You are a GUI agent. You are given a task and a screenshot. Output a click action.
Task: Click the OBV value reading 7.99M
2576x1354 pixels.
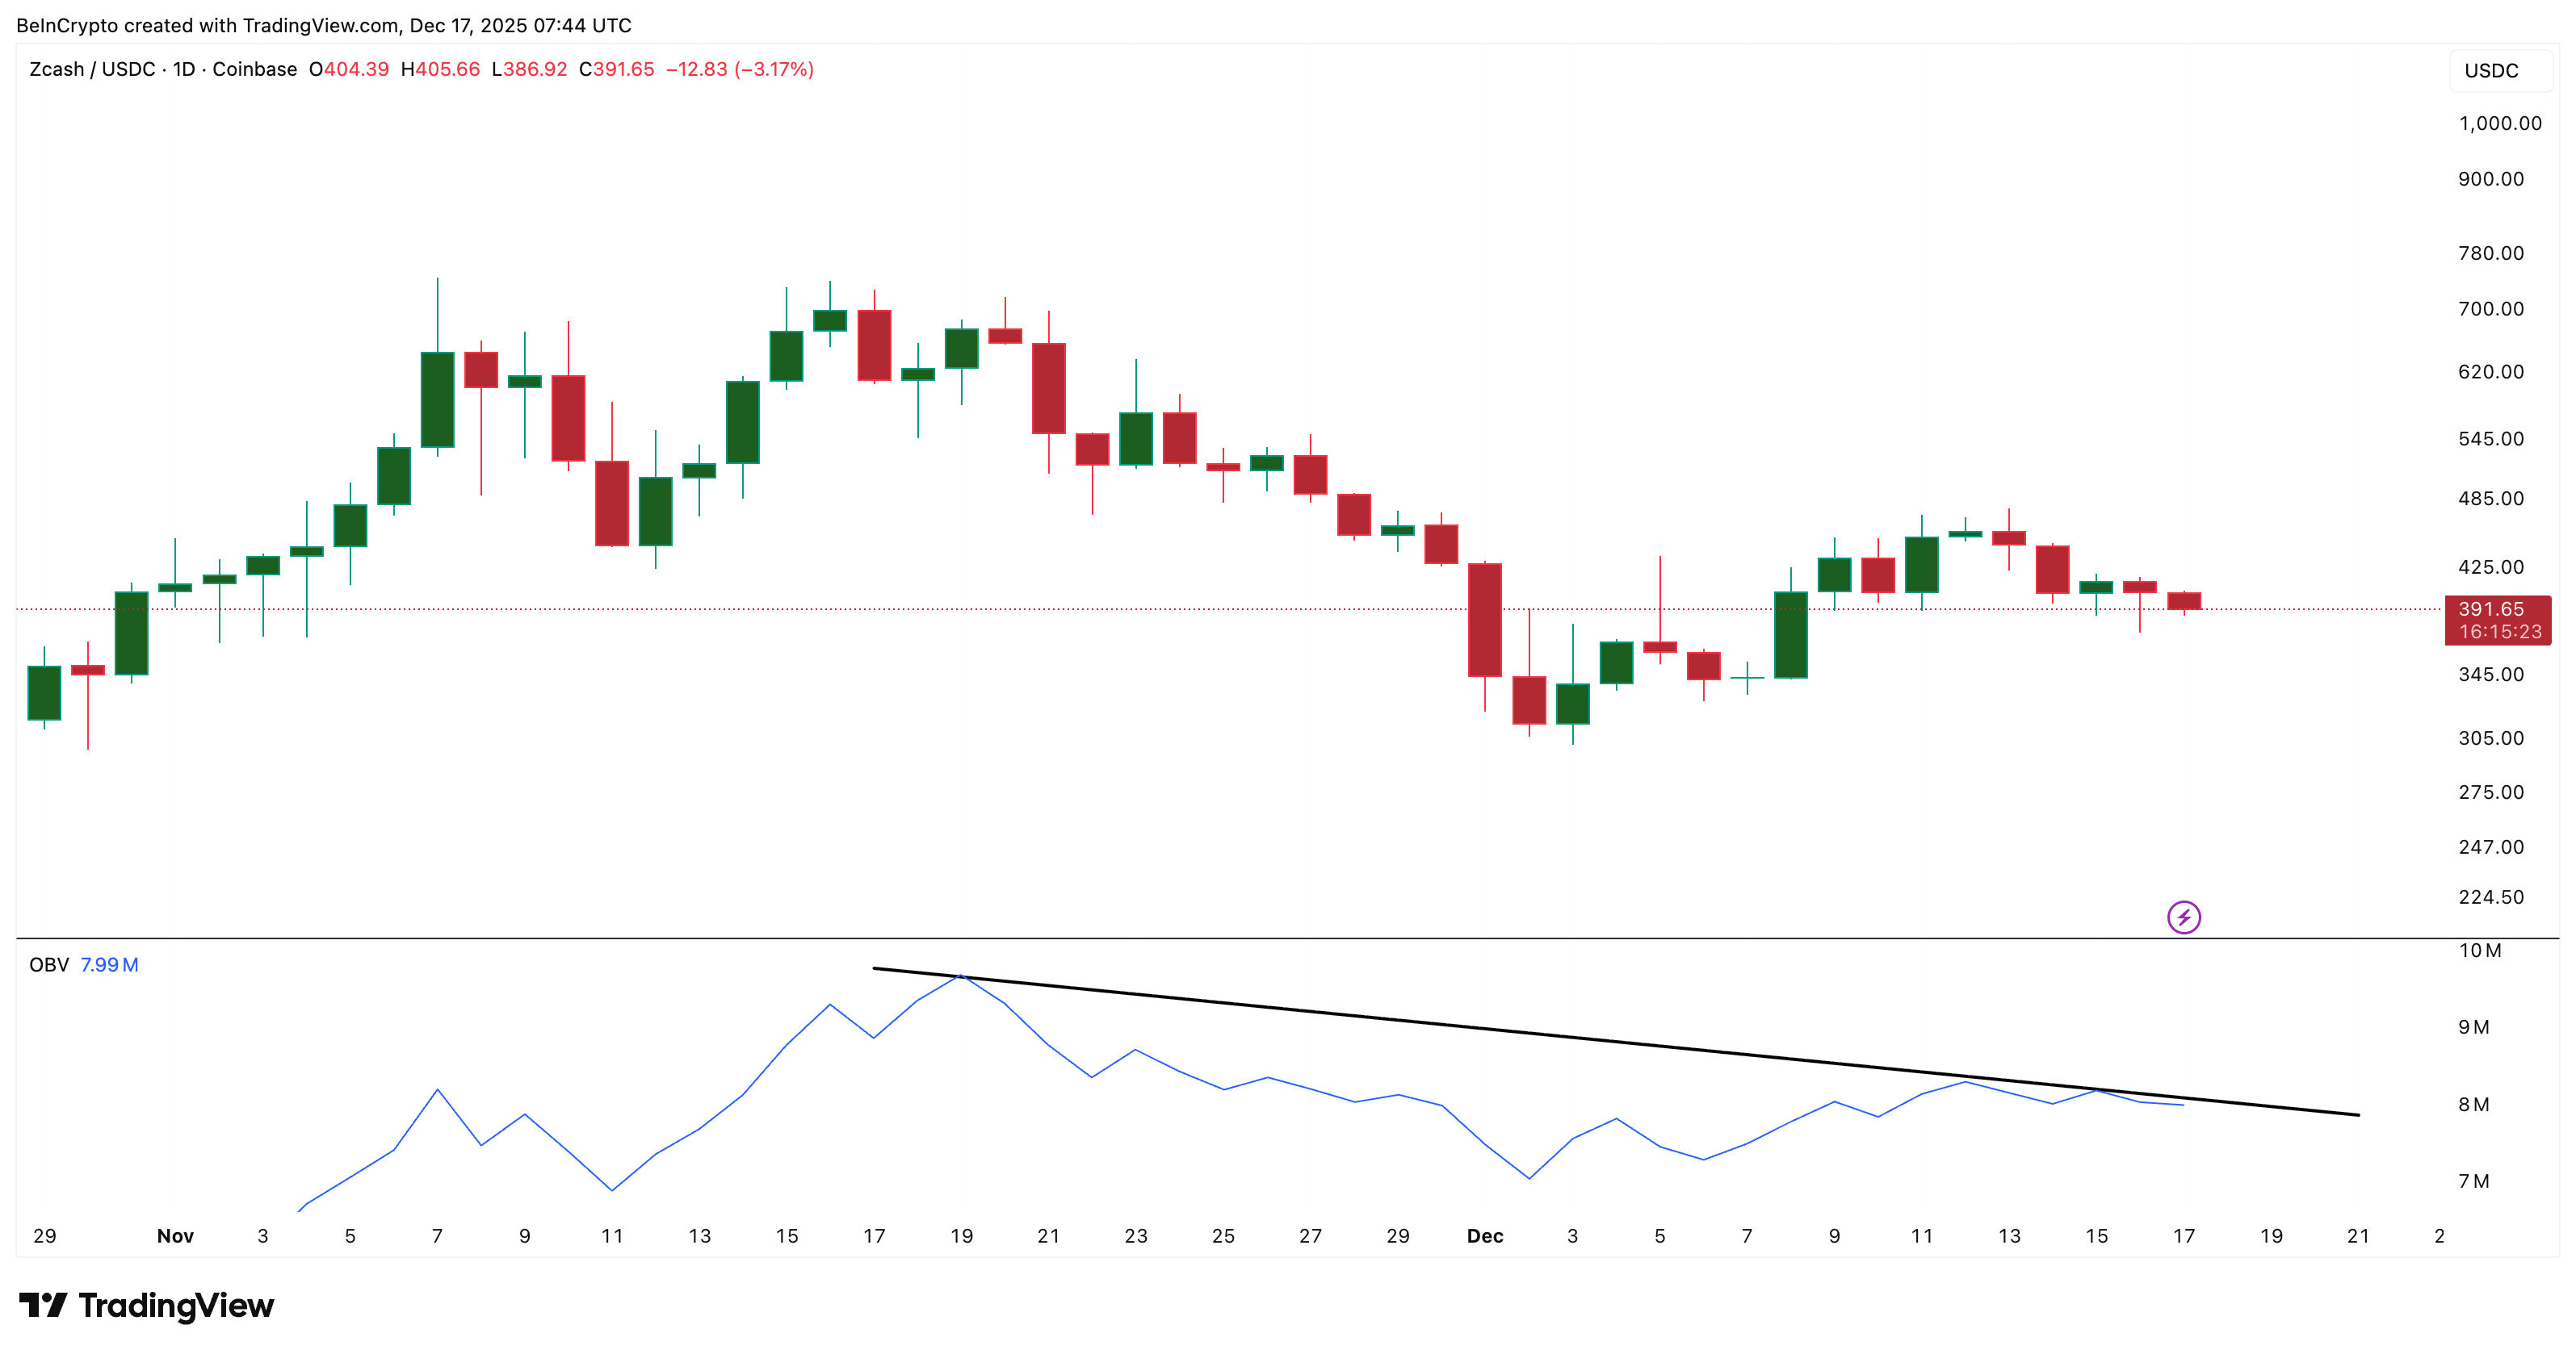click(109, 963)
